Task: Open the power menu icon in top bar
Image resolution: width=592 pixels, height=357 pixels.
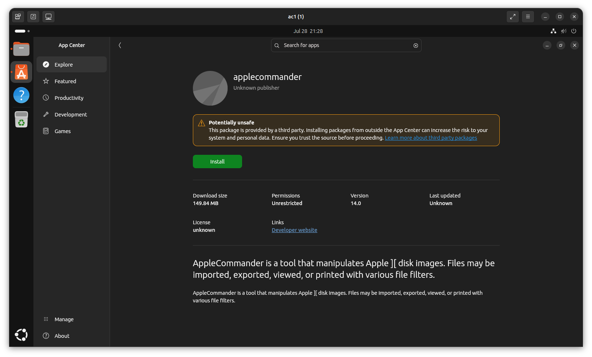Action: pos(574,31)
